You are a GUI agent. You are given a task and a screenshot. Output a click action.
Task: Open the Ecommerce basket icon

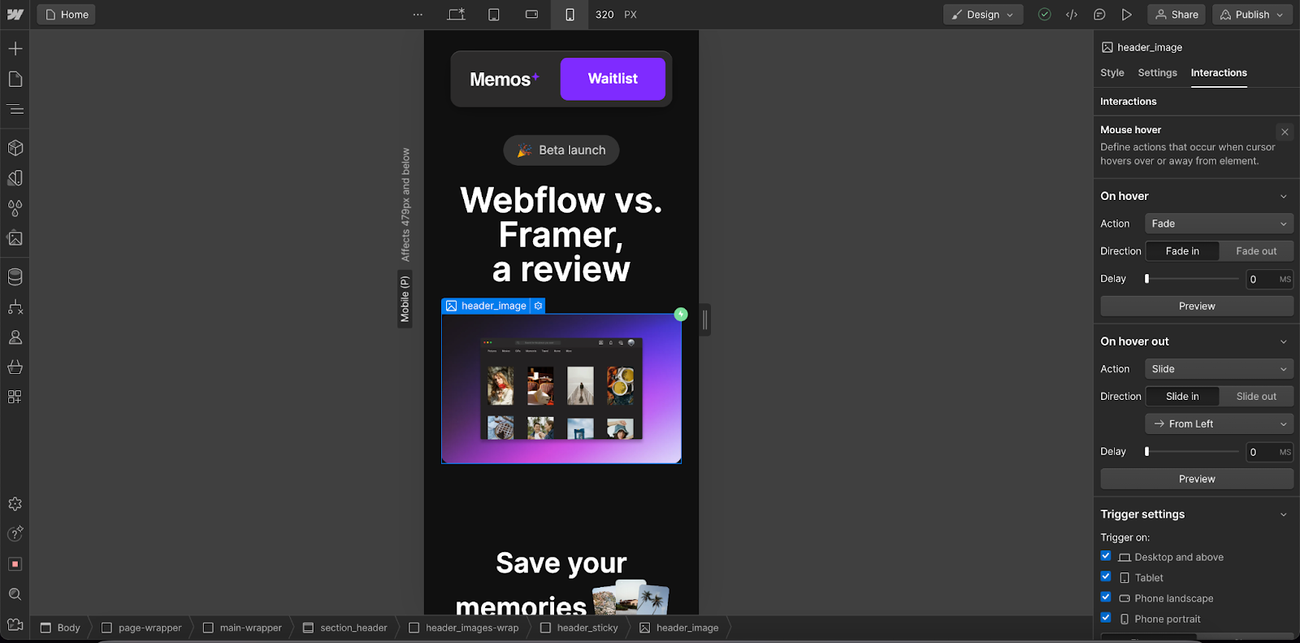click(15, 367)
